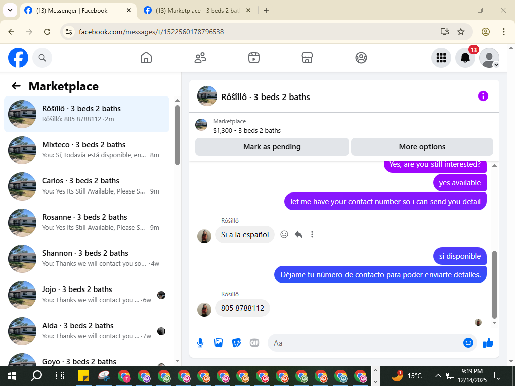This screenshot has height=386, width=515.
Task: Open conversation information purple icon
Action: (483, 96)
